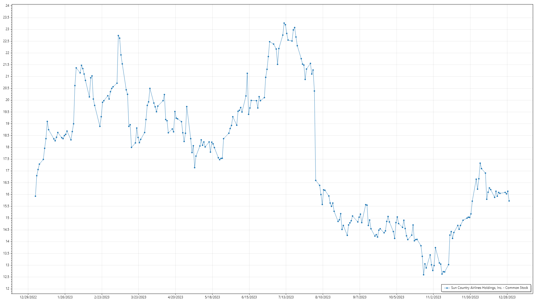
Task: Click the highest data point near 23.25
Action: pos(284,23)
